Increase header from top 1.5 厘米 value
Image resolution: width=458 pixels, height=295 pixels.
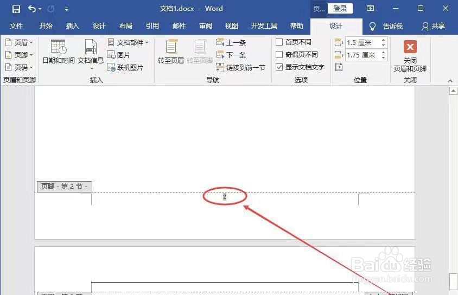pos(383,40)
